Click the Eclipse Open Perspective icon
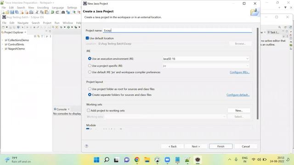Screen dimensions: 294x165 286,27
